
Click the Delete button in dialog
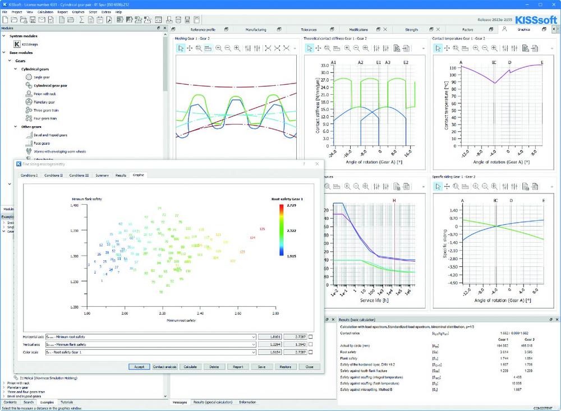(x=214, y=367)
